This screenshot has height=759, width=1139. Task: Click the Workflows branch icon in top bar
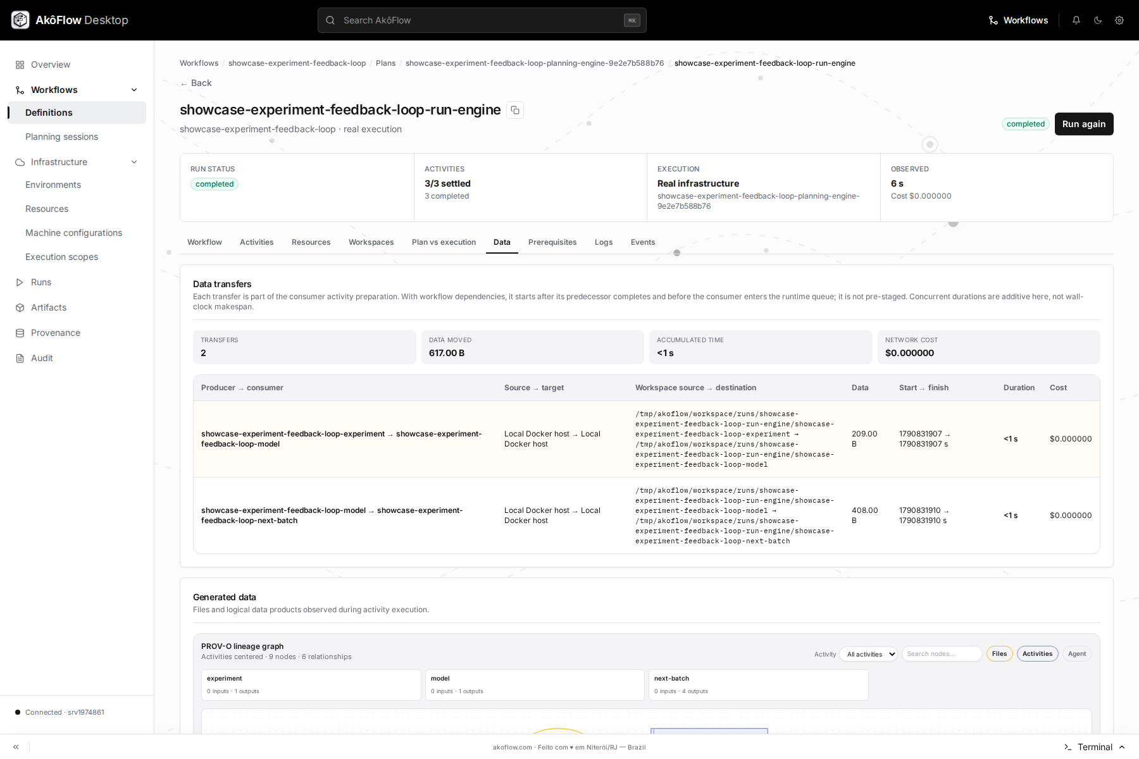(x=993, y=20)
